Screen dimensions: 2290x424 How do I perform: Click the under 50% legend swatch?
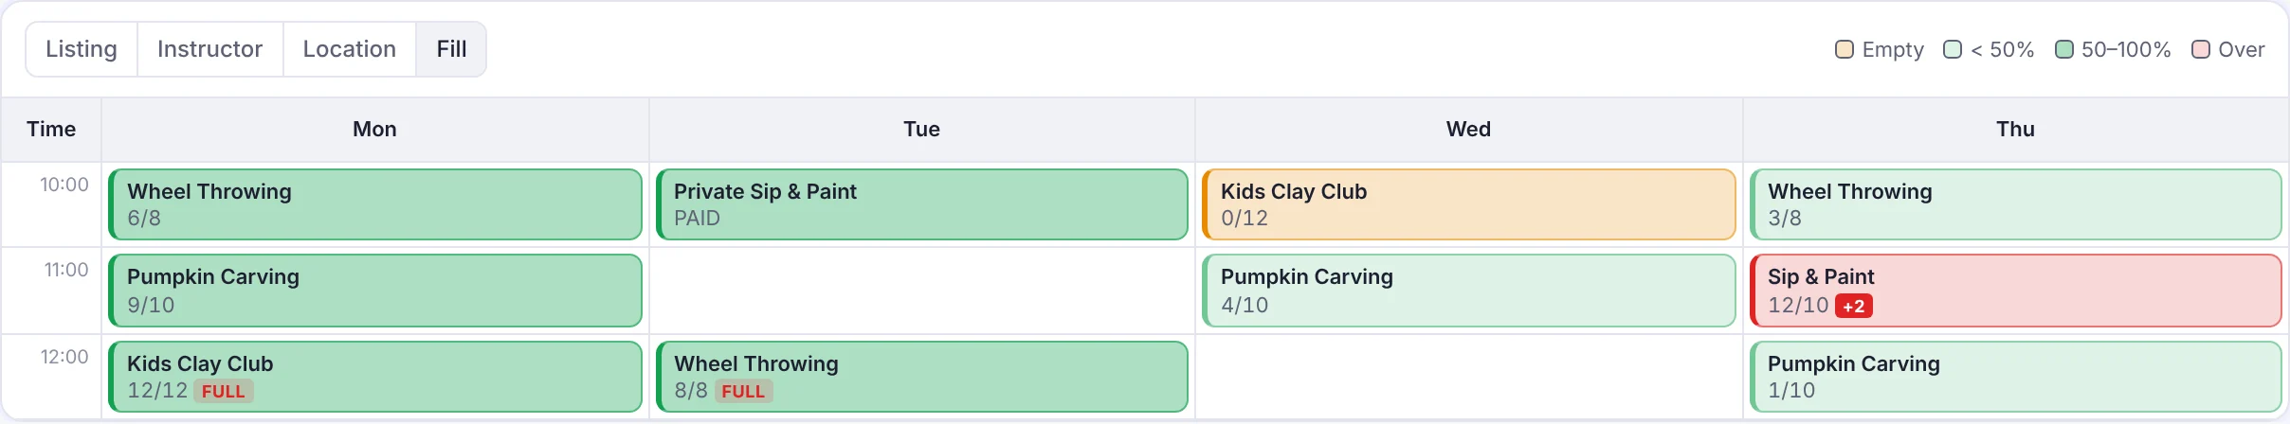1953,49
